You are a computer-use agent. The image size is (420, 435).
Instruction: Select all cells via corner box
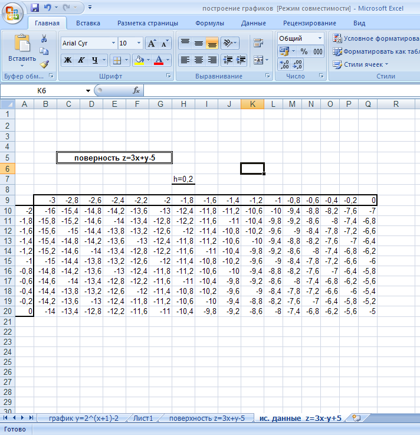coord(8,104)
